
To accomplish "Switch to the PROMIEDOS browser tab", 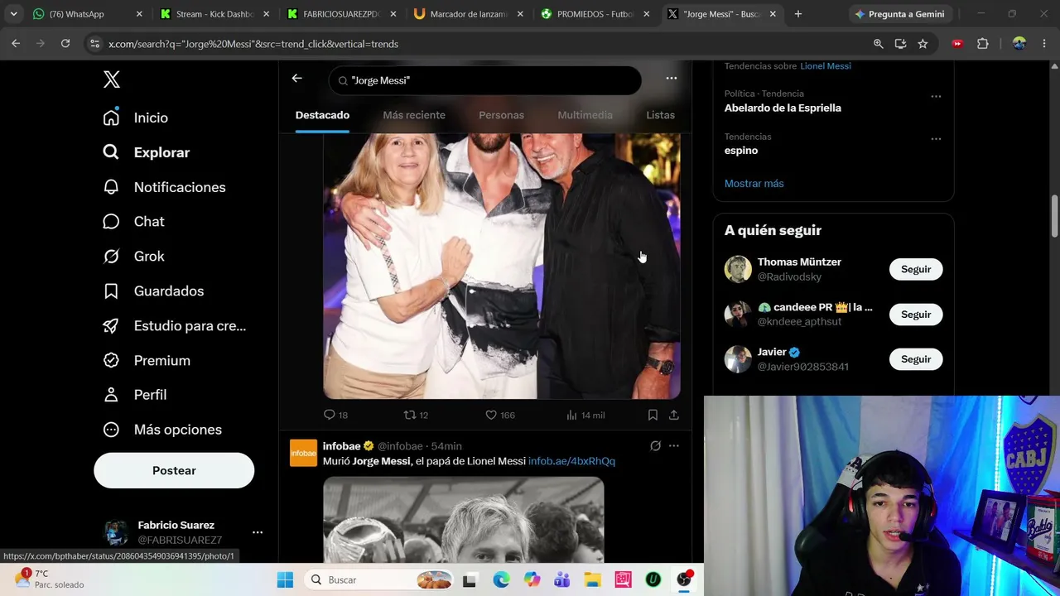I will 595,14.
